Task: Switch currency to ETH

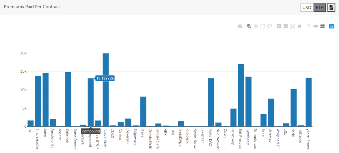Action: (320, 8)
